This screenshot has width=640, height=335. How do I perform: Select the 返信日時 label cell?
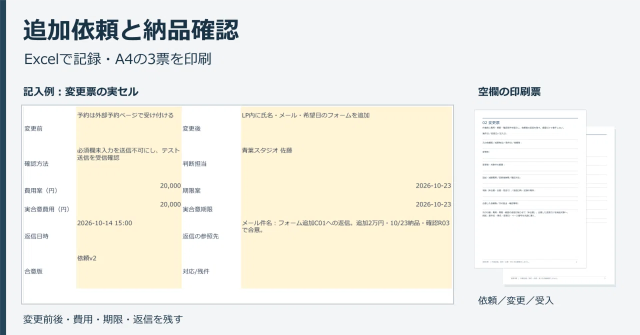[36, 236]
